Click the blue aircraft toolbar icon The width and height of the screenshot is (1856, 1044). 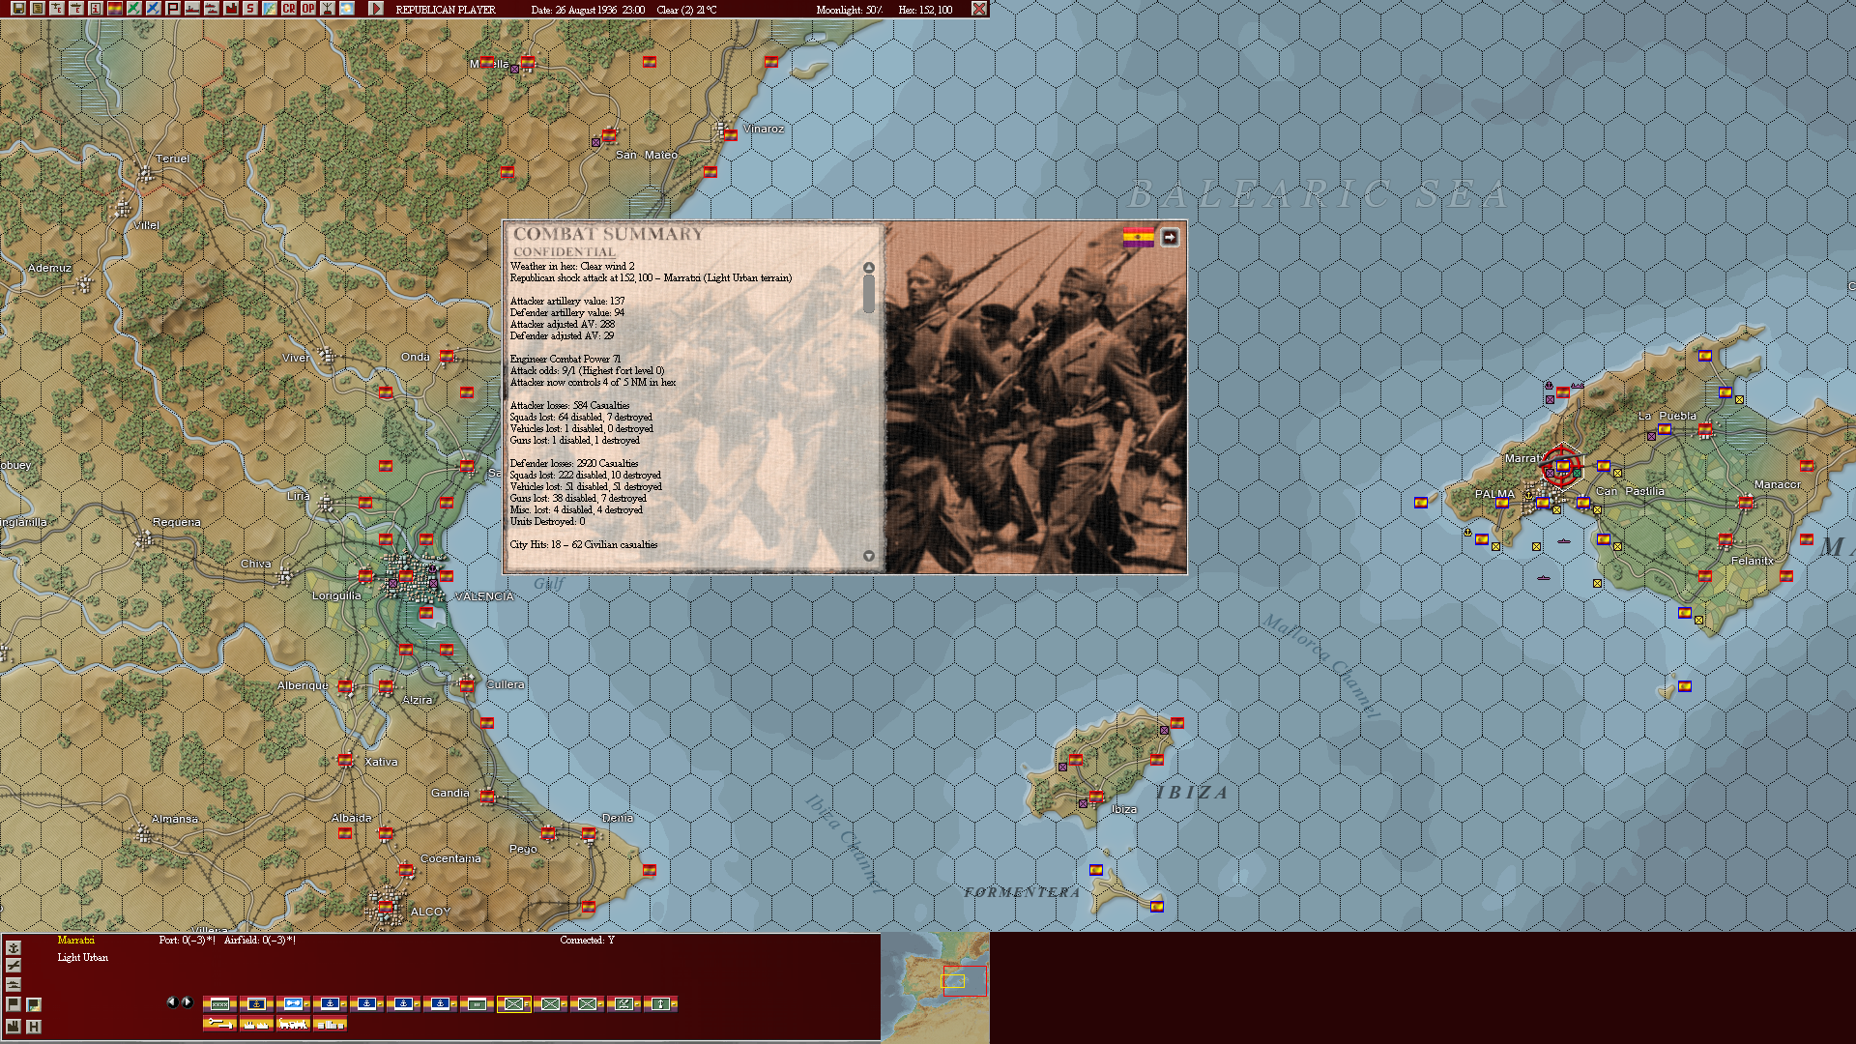click(153, 8)
